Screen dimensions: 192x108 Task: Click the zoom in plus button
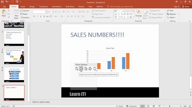point(181,106)
